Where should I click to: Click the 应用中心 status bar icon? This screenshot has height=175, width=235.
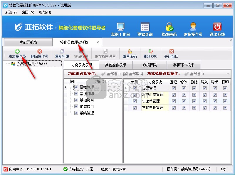click(x=6, y=169)
